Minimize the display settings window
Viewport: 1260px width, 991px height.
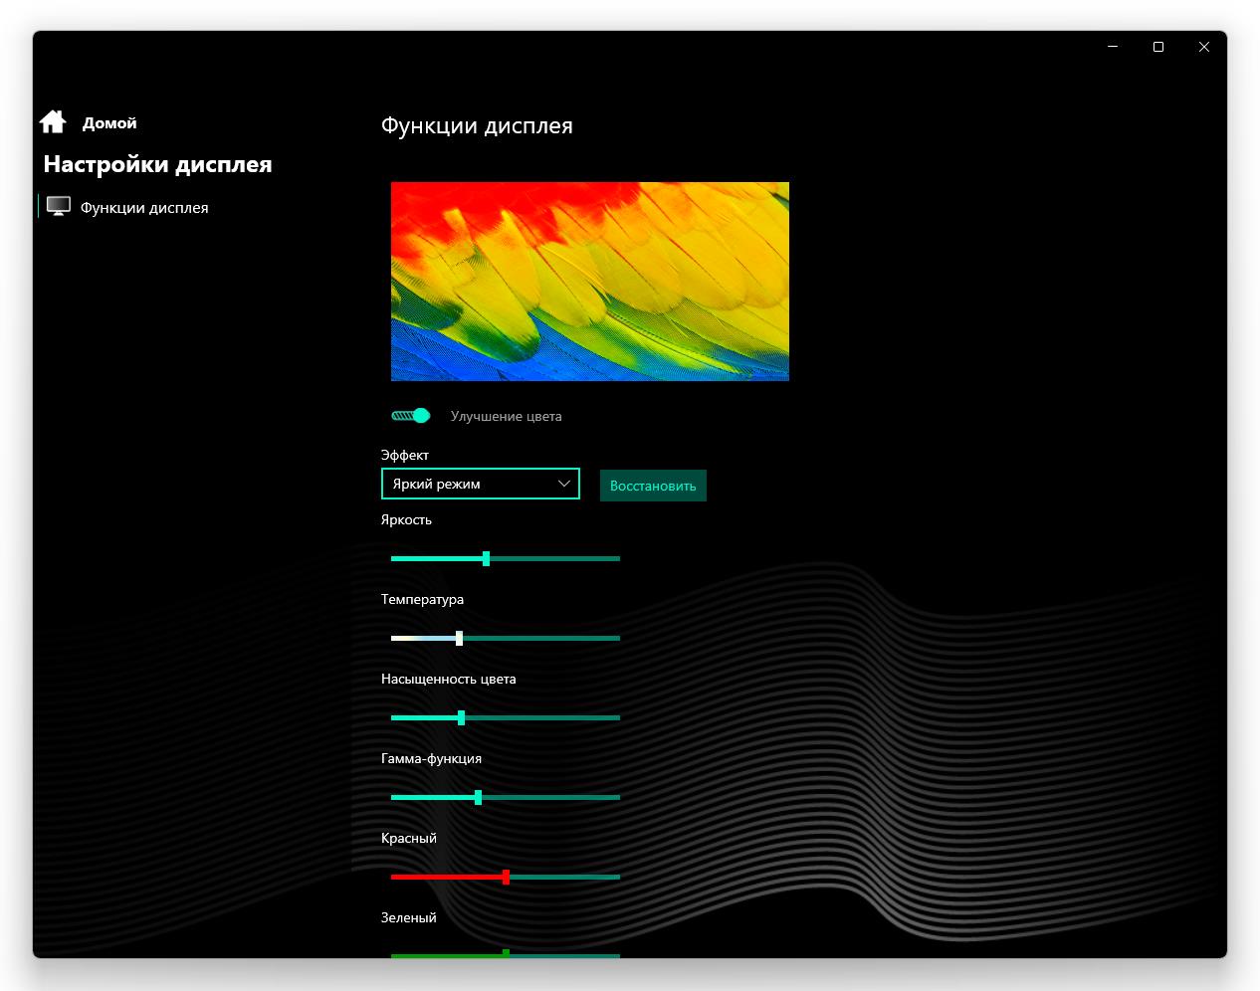tap(1113, 47)
